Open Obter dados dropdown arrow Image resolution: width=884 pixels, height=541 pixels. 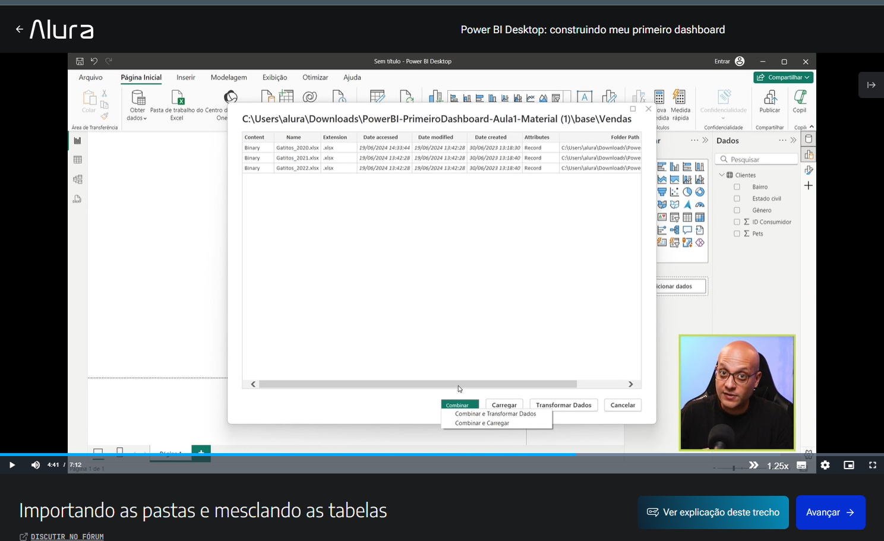point(145,118)
